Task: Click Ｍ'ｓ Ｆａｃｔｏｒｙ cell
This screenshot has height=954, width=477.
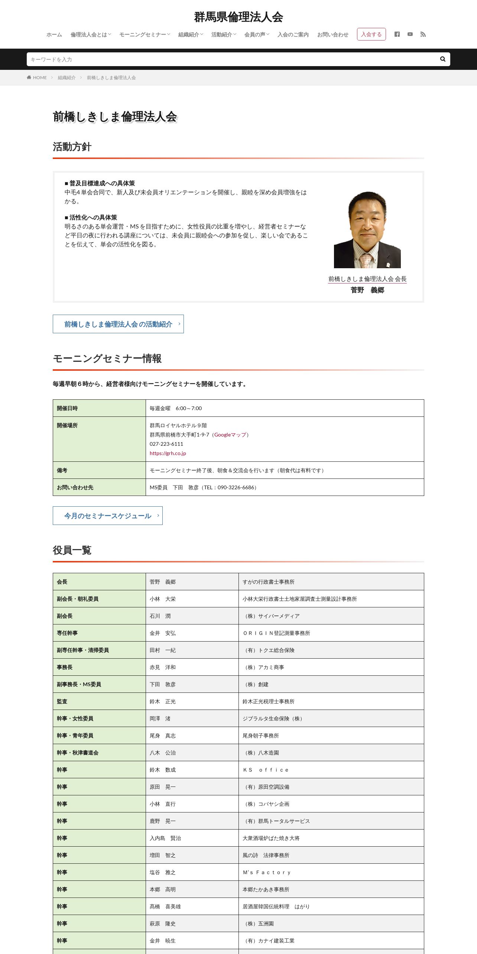Action: pos(331,872)
